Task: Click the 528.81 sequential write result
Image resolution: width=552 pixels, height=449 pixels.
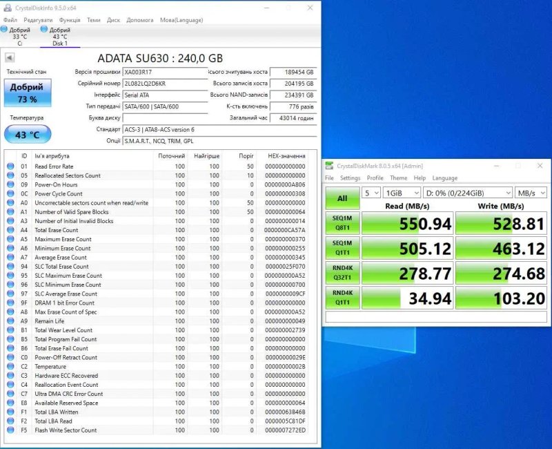Action: coord(501,223)
